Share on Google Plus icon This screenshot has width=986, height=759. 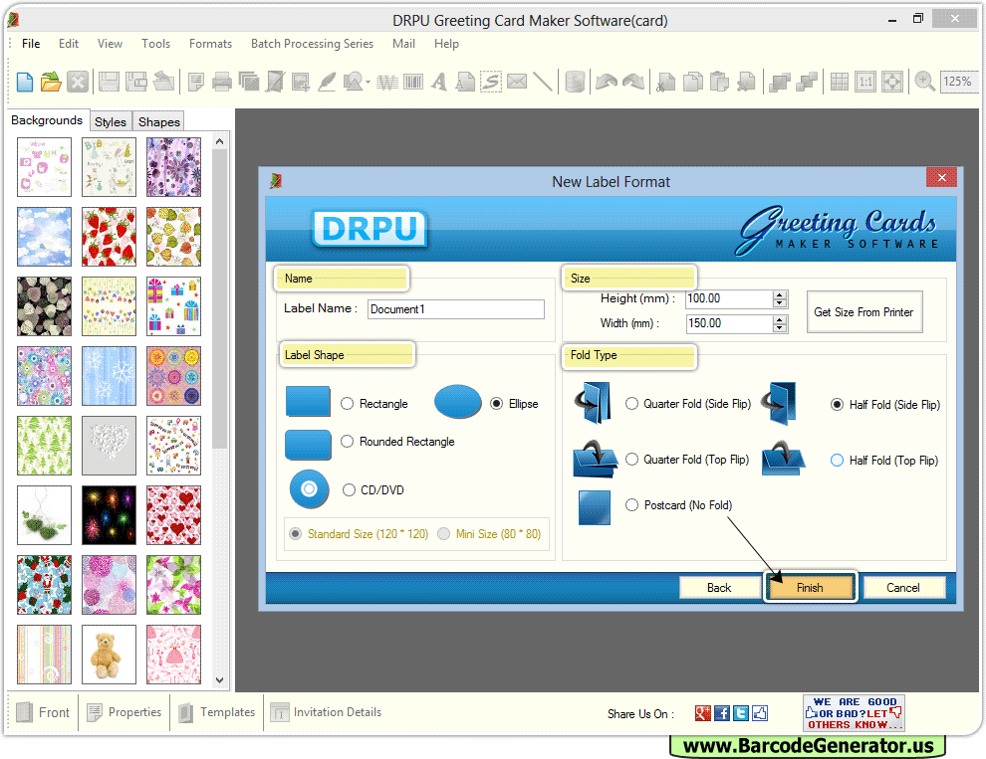pyautogui.click(x=703, y=713)
